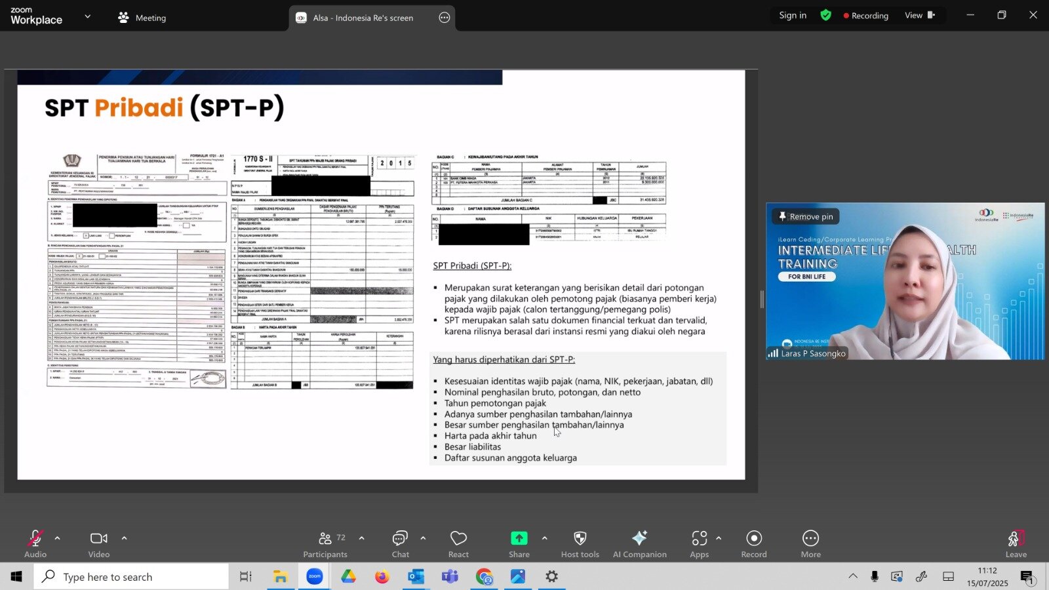Open the Participants panel

(325, 544)
